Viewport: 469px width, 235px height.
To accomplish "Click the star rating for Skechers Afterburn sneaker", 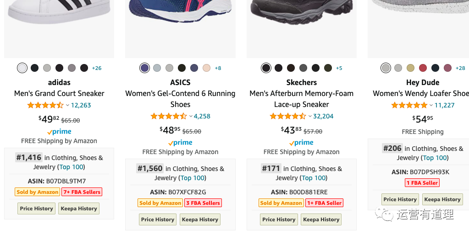I will pos(288,116).
